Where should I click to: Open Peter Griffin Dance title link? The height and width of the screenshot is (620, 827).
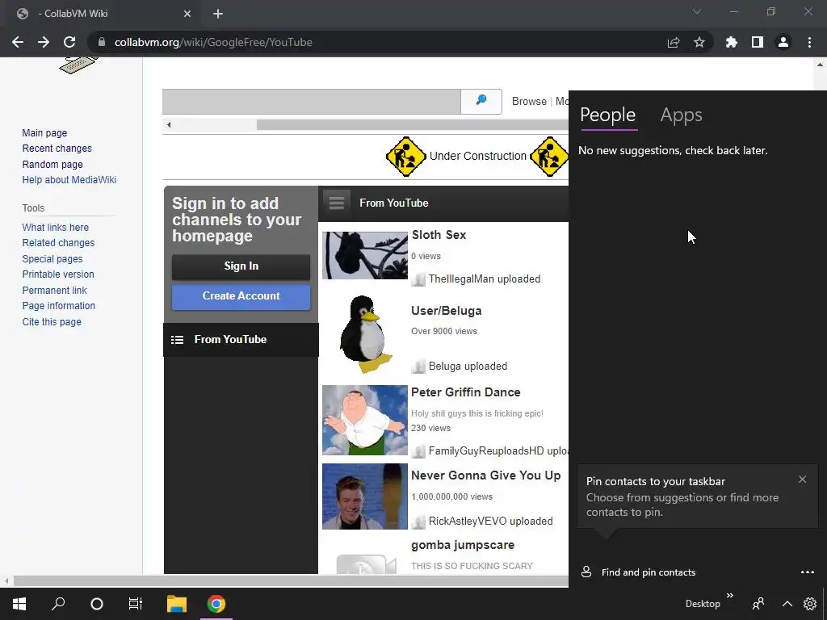466,392
